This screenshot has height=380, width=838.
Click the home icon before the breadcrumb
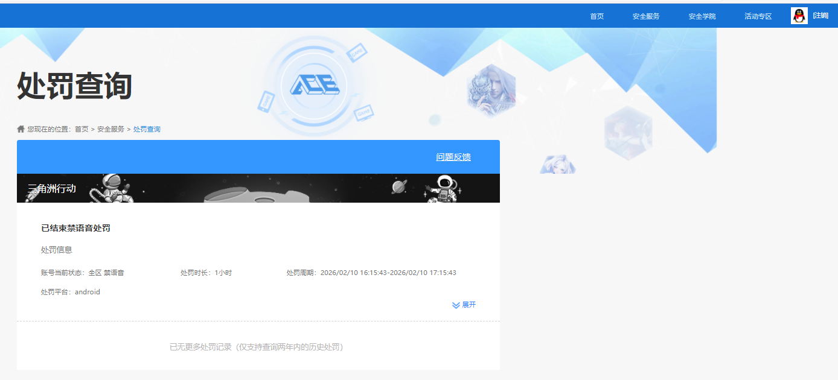(21, 128)
